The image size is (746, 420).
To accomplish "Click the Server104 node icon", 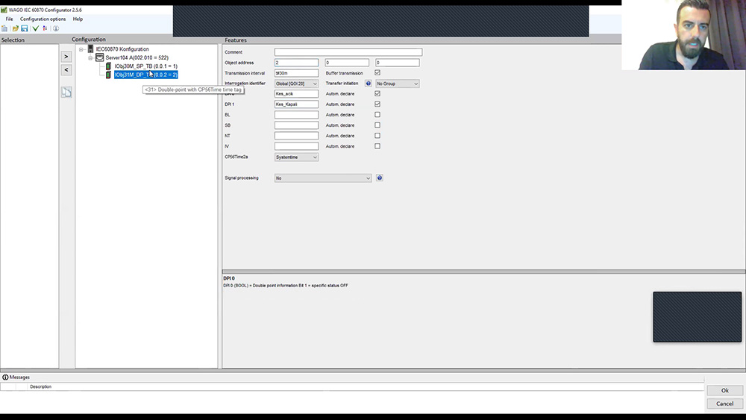I will [x=99, y=57].
